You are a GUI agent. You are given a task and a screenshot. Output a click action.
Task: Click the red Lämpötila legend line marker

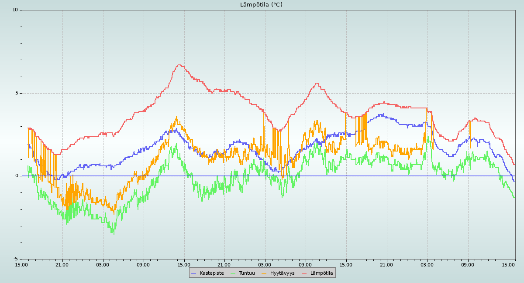pyautogui.click(x=304, y=273)
